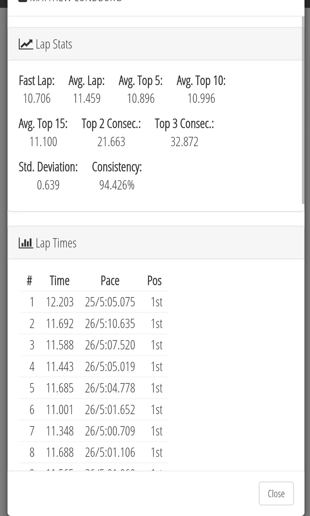The image size is (310, 516).
Task: Click the Pos column header
Action: coord(154,280)
